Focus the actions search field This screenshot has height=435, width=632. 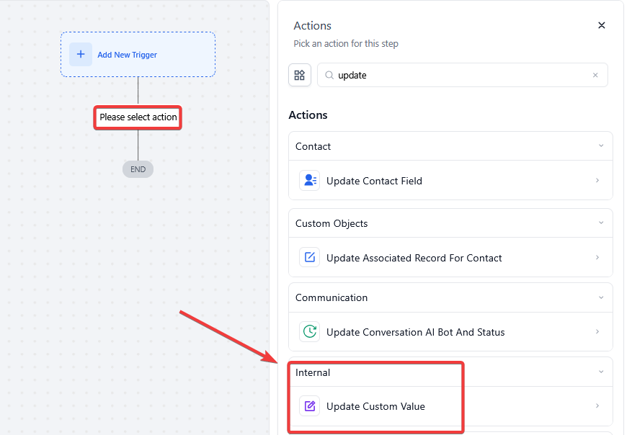(x=461, y=75)
